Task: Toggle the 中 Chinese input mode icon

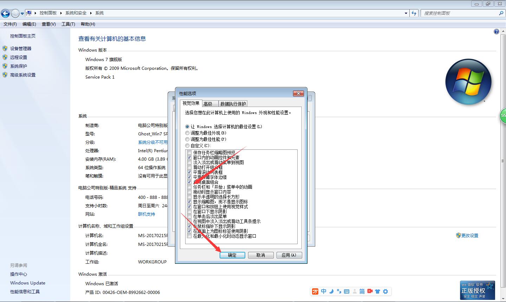Action: click(x=324, y=291)
